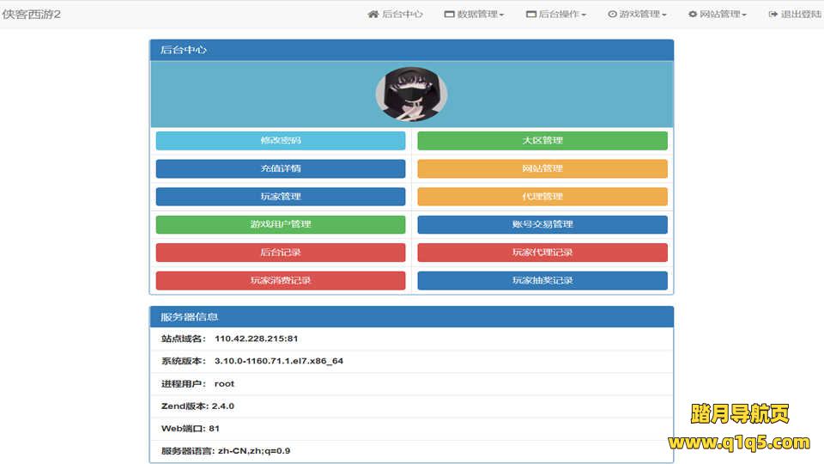Viewport: 824px width, 464px height.
Task: Click the window icon beside 后台操作
Action: click(530, 15)
